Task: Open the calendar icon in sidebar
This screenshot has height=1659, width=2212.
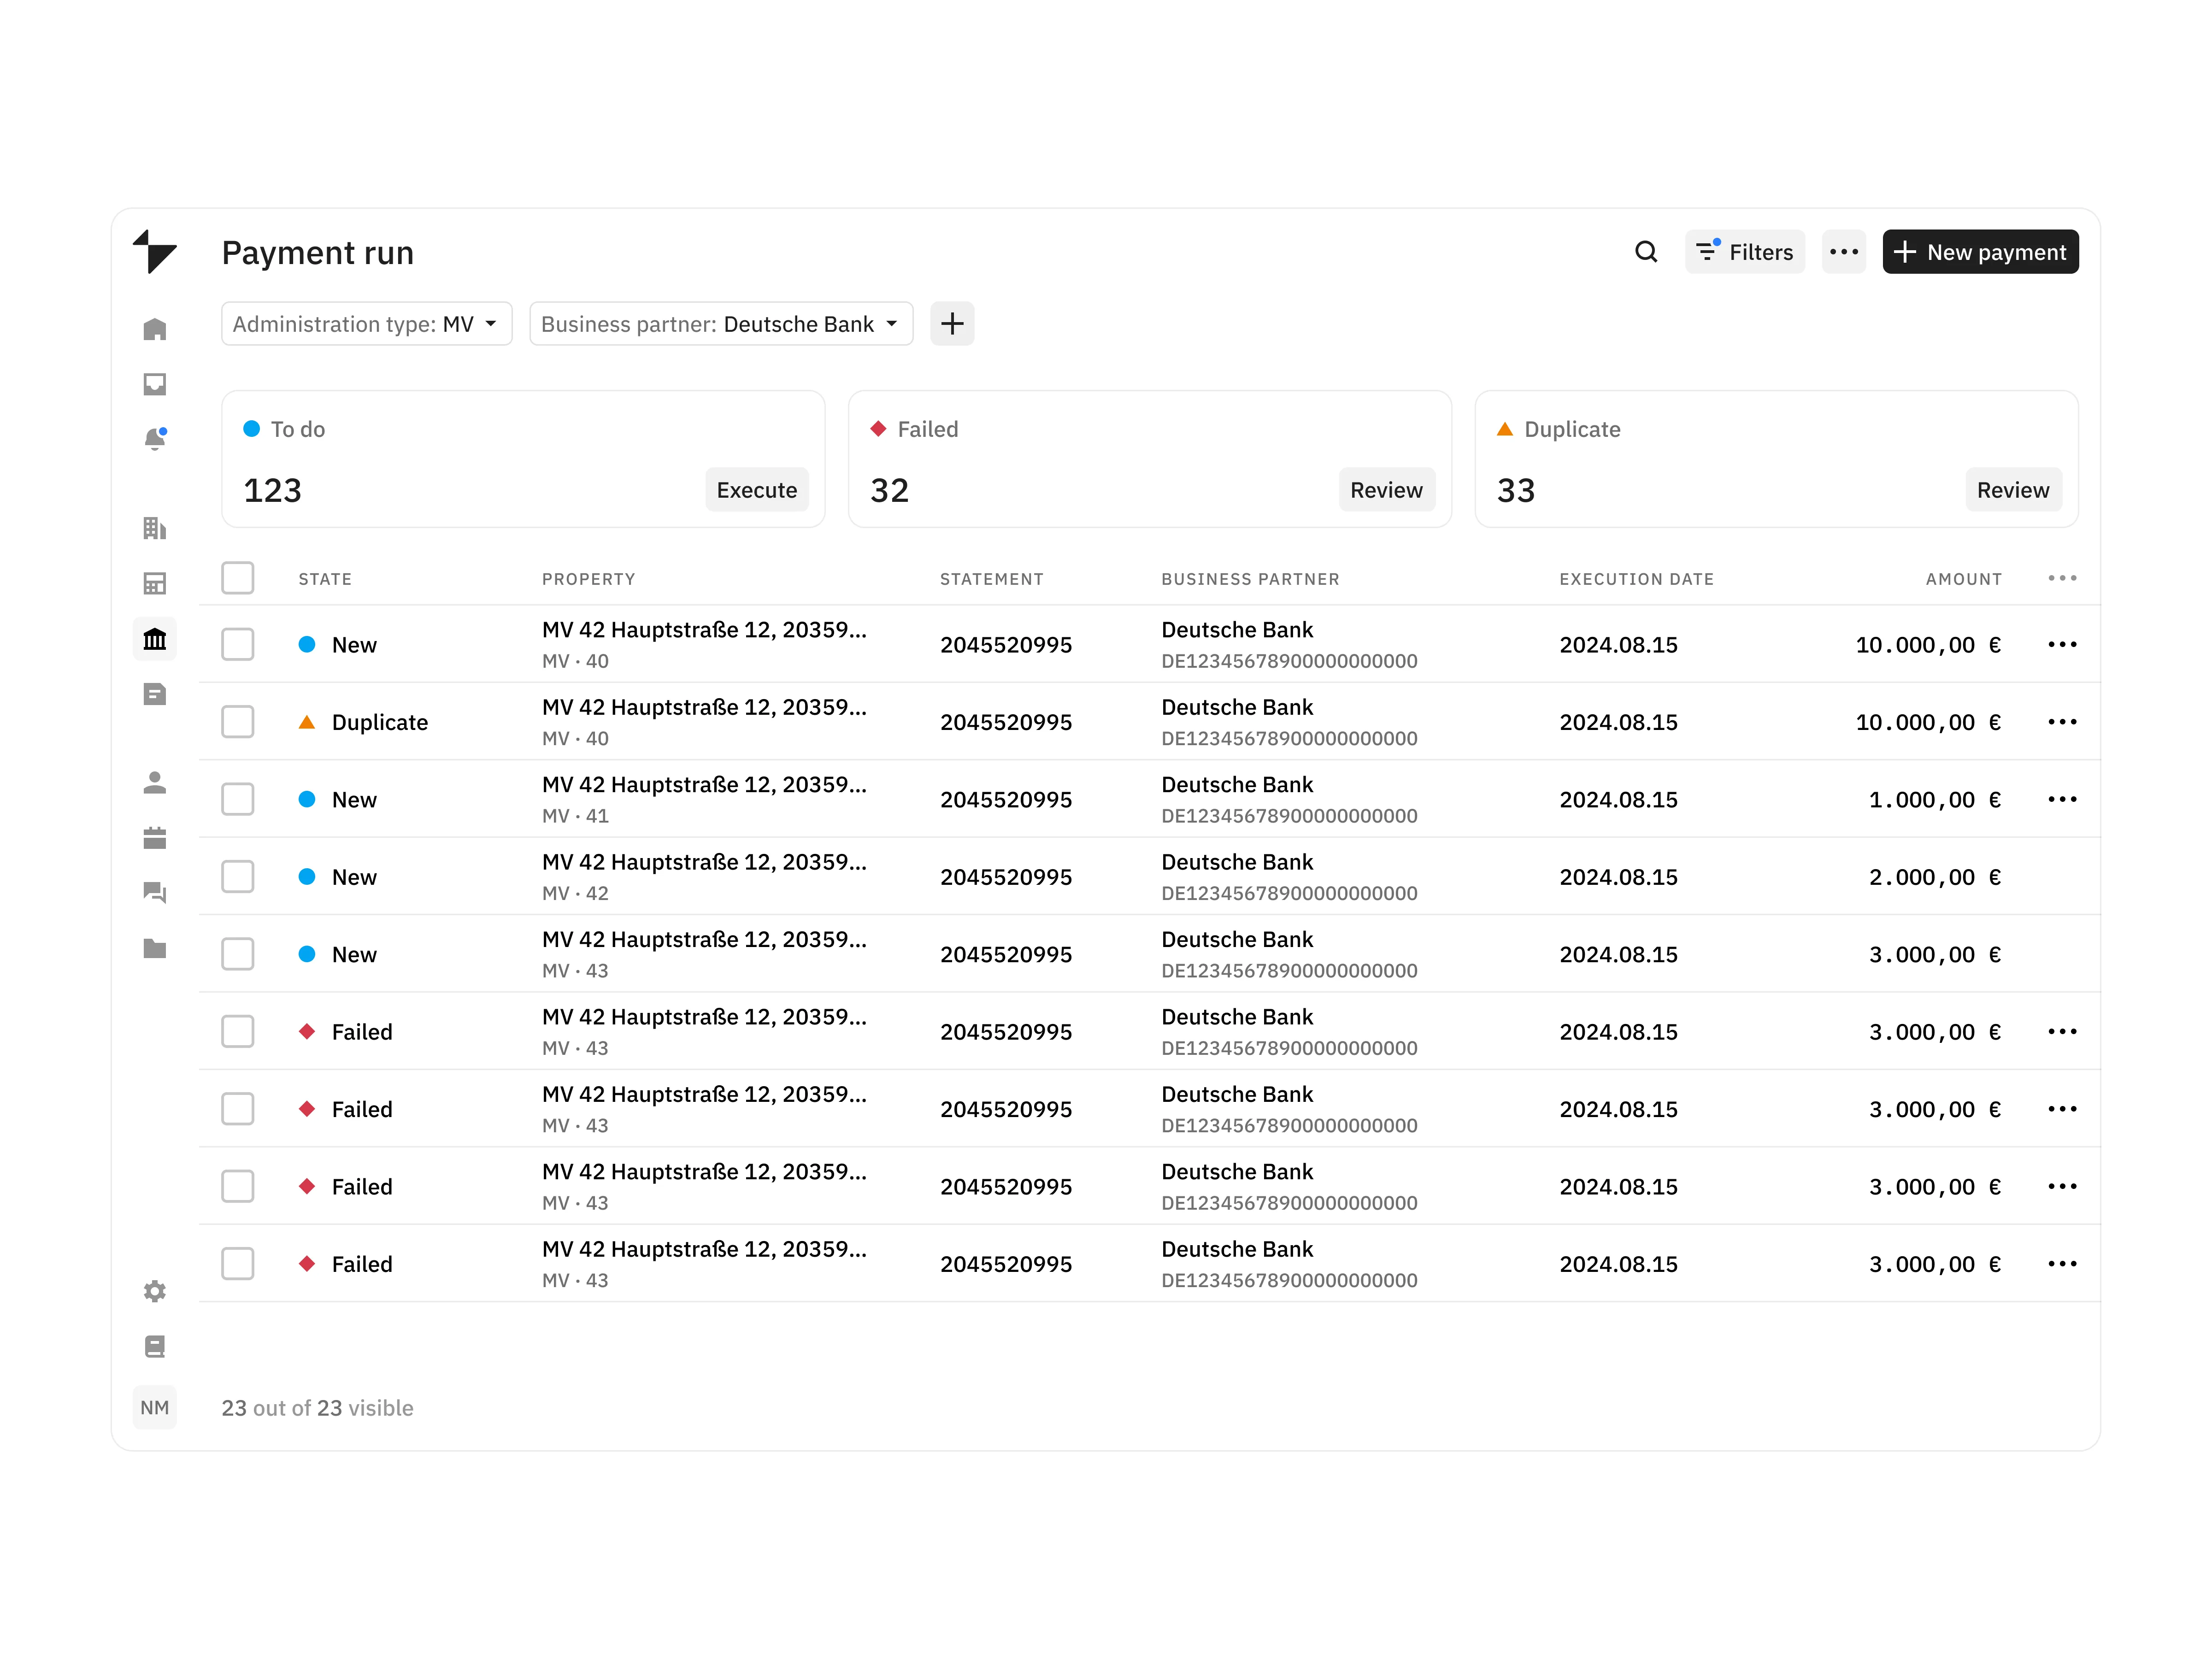Action: [x=155, y=837]
